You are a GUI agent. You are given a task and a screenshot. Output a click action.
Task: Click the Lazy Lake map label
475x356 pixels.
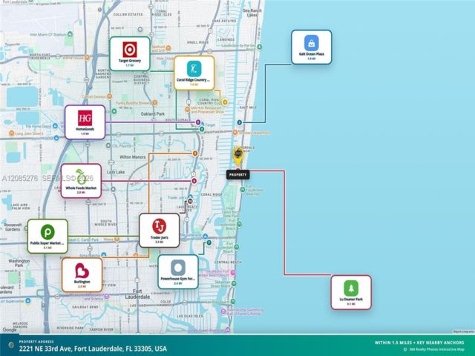pyautogui.click(x=116, y=172)
